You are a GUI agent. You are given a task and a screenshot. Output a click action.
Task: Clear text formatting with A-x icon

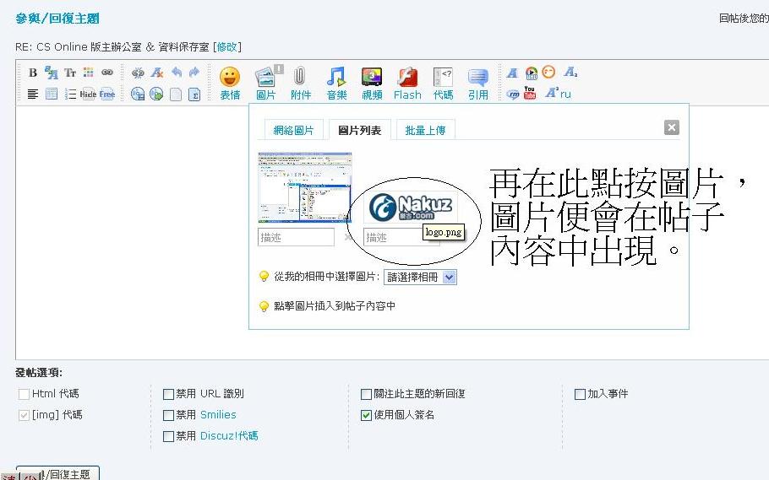pos(157,73)
